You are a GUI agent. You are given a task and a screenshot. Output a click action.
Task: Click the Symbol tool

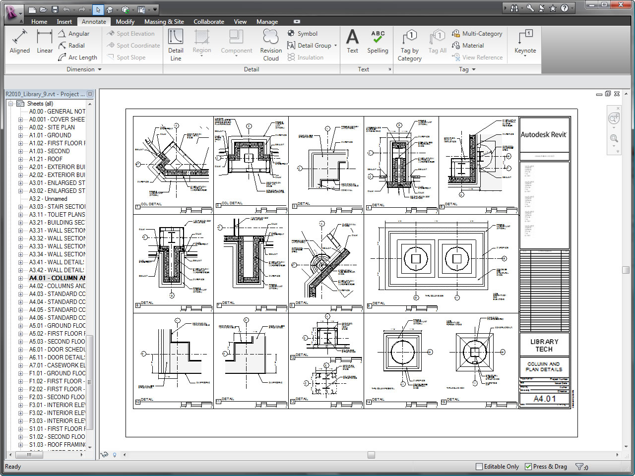pos(302,34)
